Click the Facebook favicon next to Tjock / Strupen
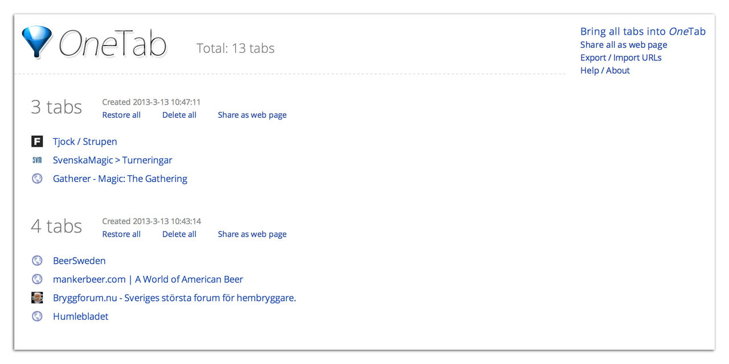Viewport: 729px width, 364px height. point(37,141)
